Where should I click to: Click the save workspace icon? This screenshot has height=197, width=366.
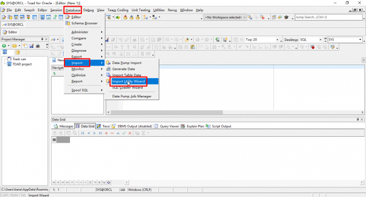(x=250, y=17)
